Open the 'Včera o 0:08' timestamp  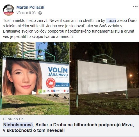coord(26,13)
